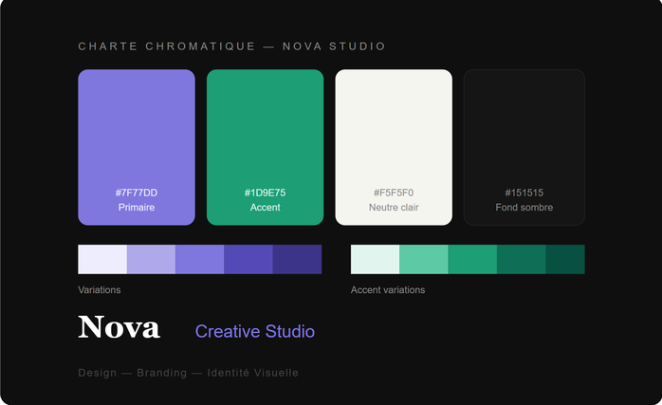
Task: Click the lightest purple variation swatch
Action: pyautogui.click(x=102, y=259)
